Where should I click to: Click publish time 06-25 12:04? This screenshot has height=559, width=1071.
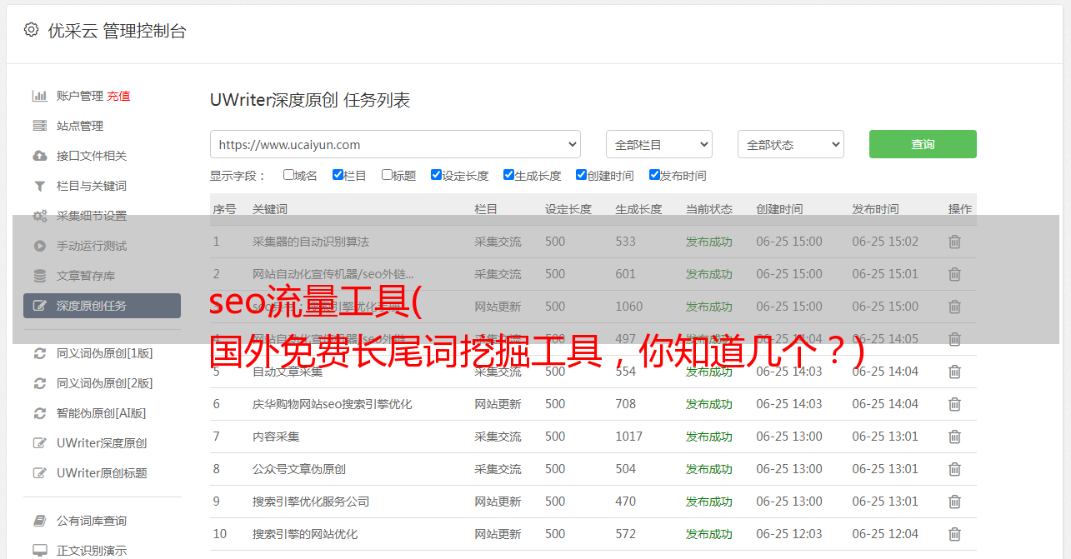[885, 534]
